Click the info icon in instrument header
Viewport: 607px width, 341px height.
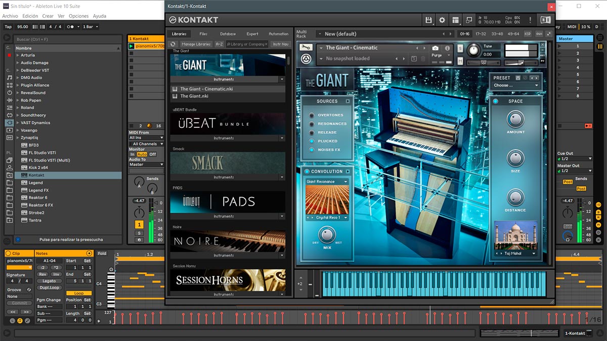447,48
